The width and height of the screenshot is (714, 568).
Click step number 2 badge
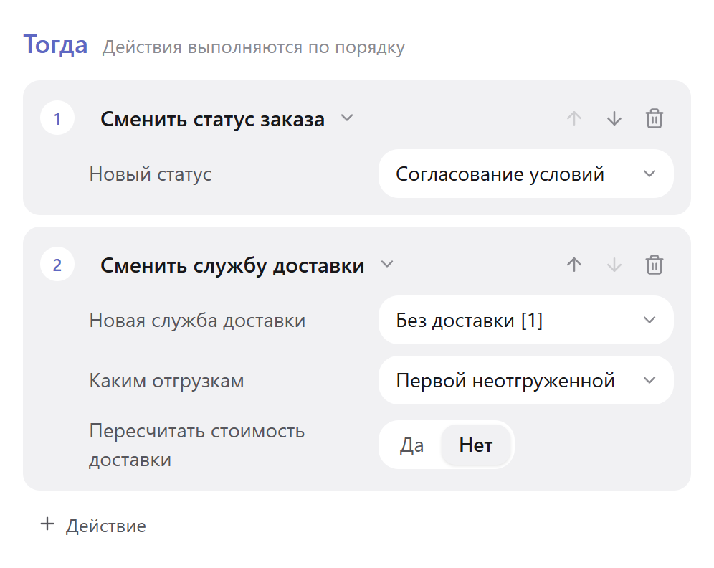click(57, 265)
